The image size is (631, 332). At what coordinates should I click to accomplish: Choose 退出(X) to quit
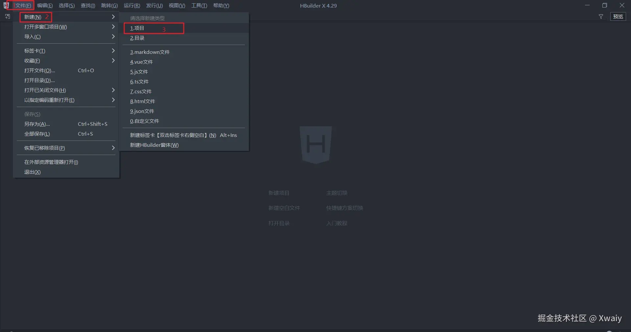point(66,172)
